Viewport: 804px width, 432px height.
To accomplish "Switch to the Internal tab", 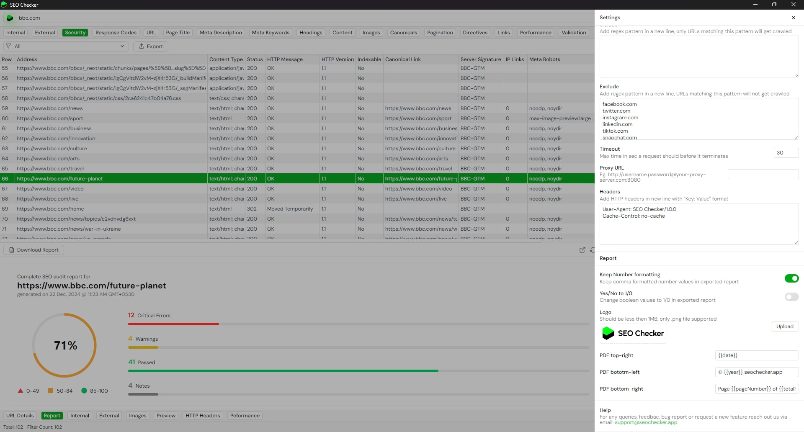I will (15, 33).
